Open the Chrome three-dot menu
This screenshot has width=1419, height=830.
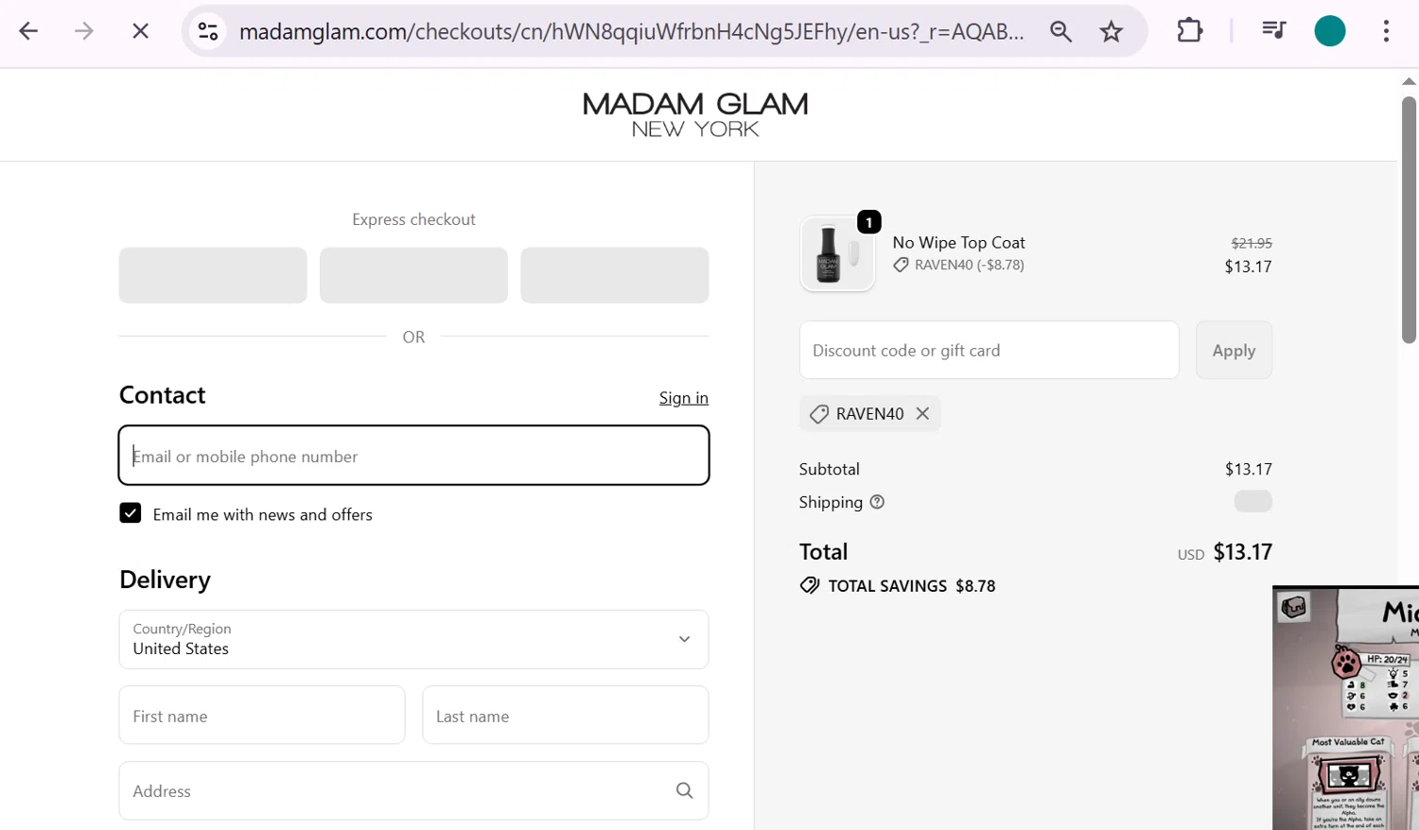pos(1386,31)
